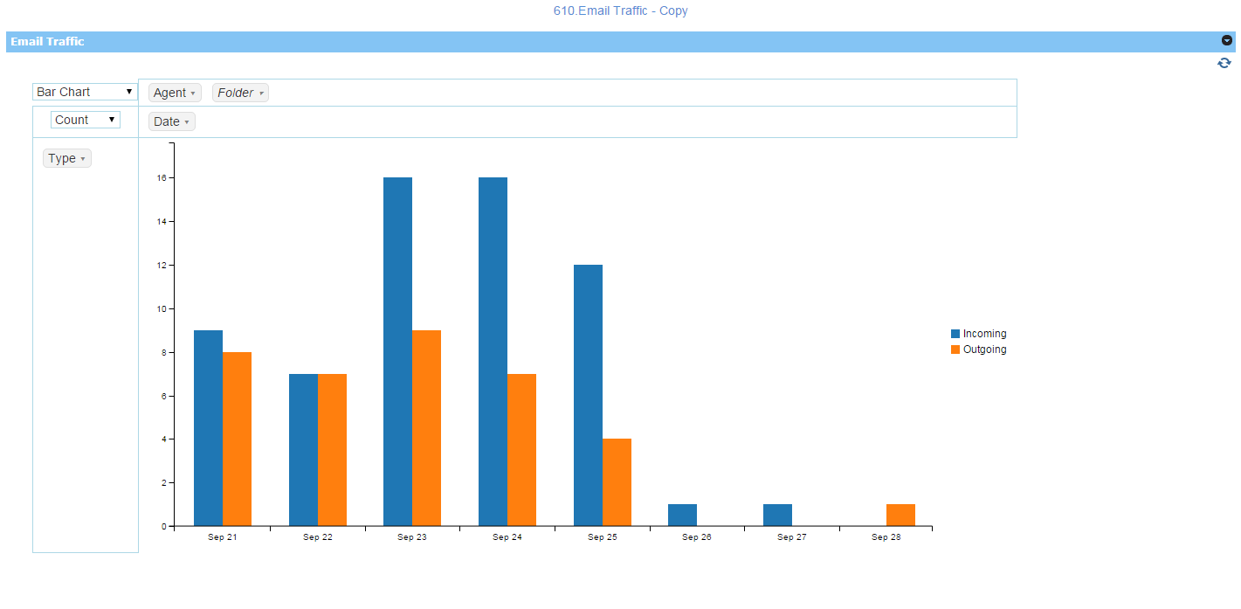
Task: Click the '610.Email Traffic - Copy' title link
Action: 621,10
